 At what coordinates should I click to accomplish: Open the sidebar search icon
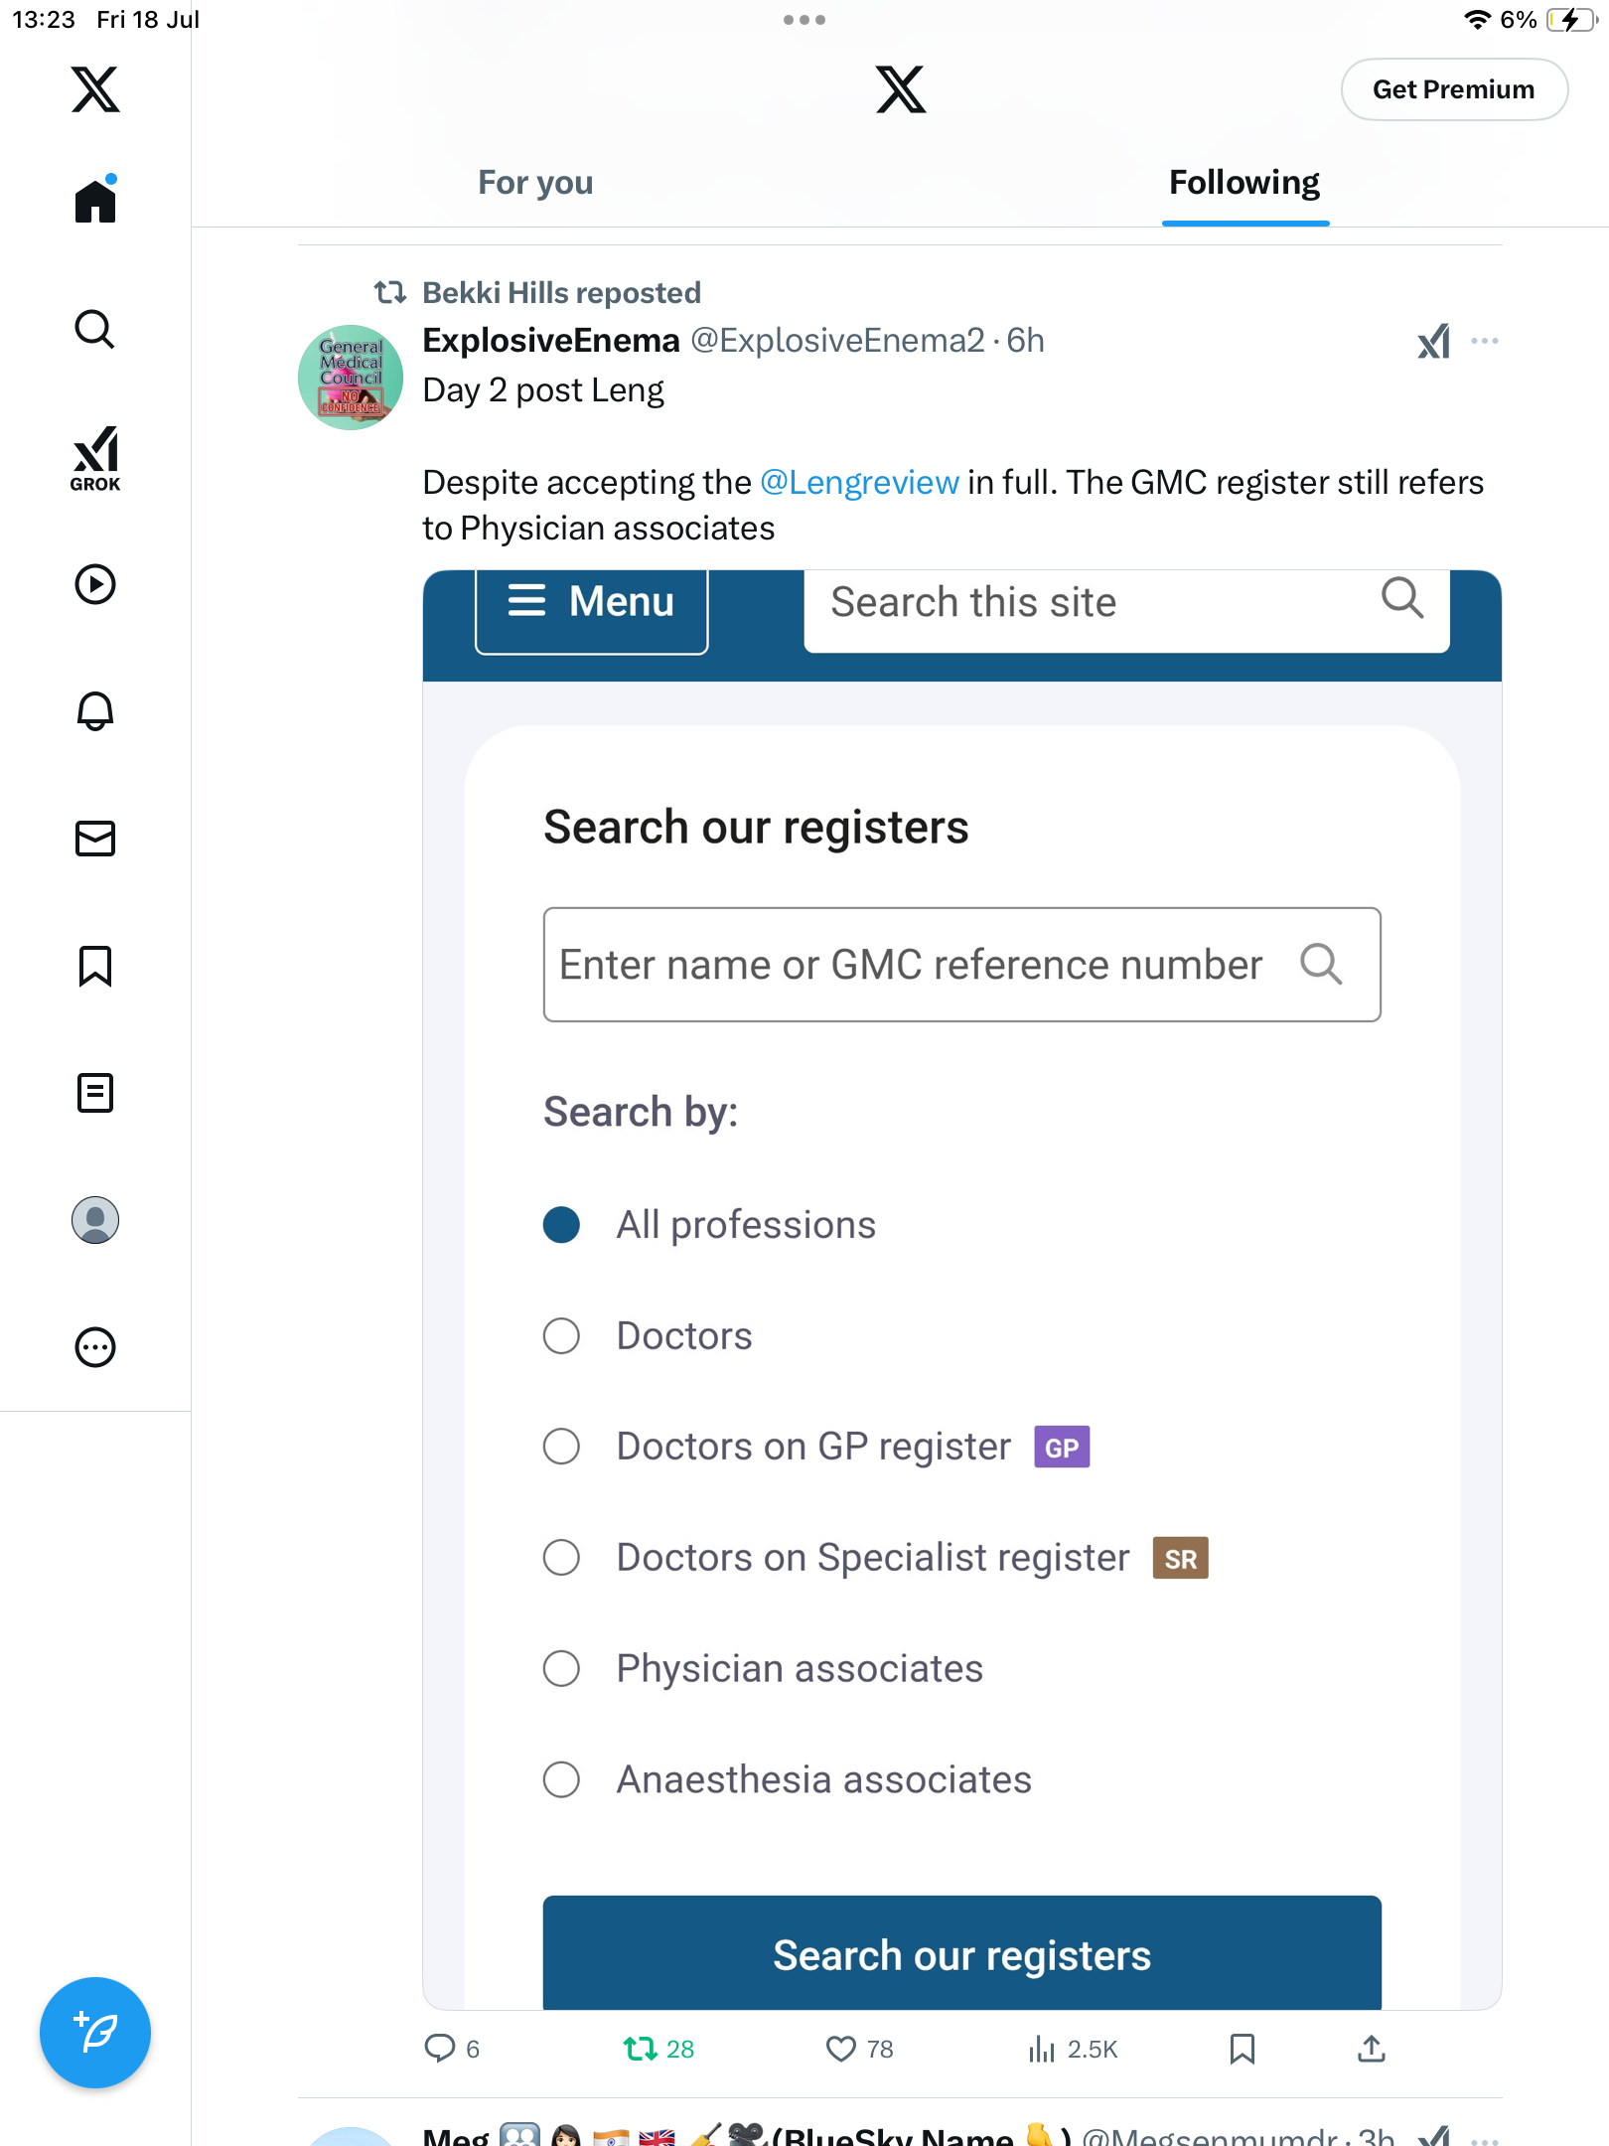coord(95,329)
